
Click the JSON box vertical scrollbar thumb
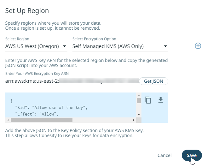pyautogui.click(x=139, y=100)
